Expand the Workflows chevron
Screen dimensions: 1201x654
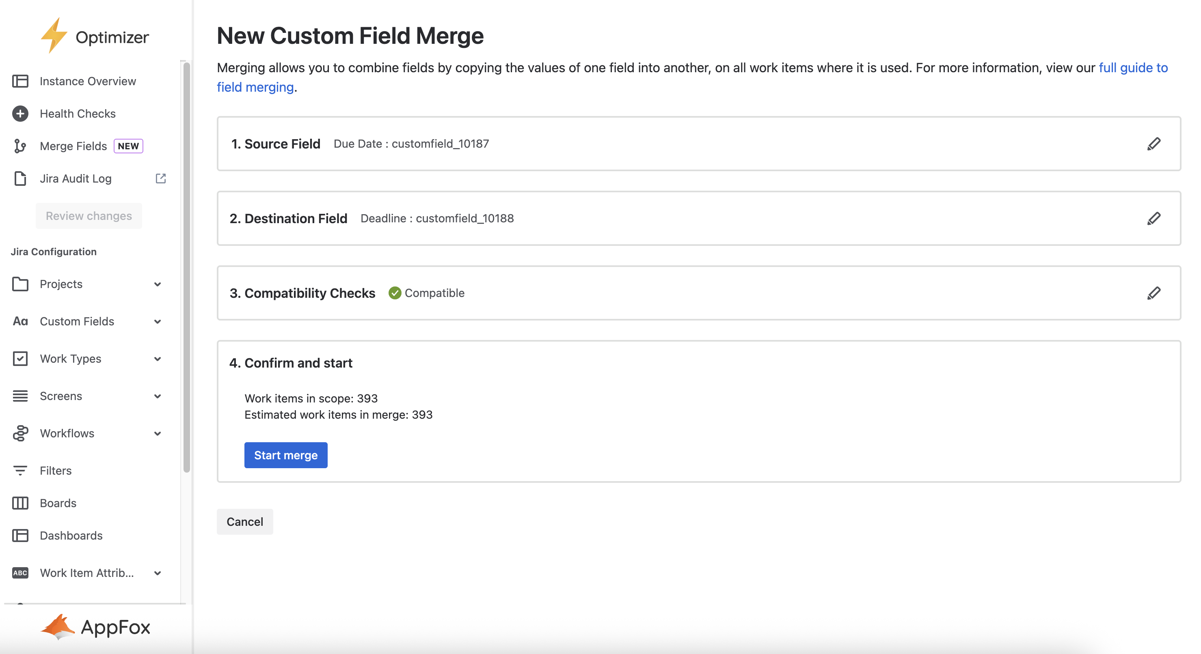158,433
